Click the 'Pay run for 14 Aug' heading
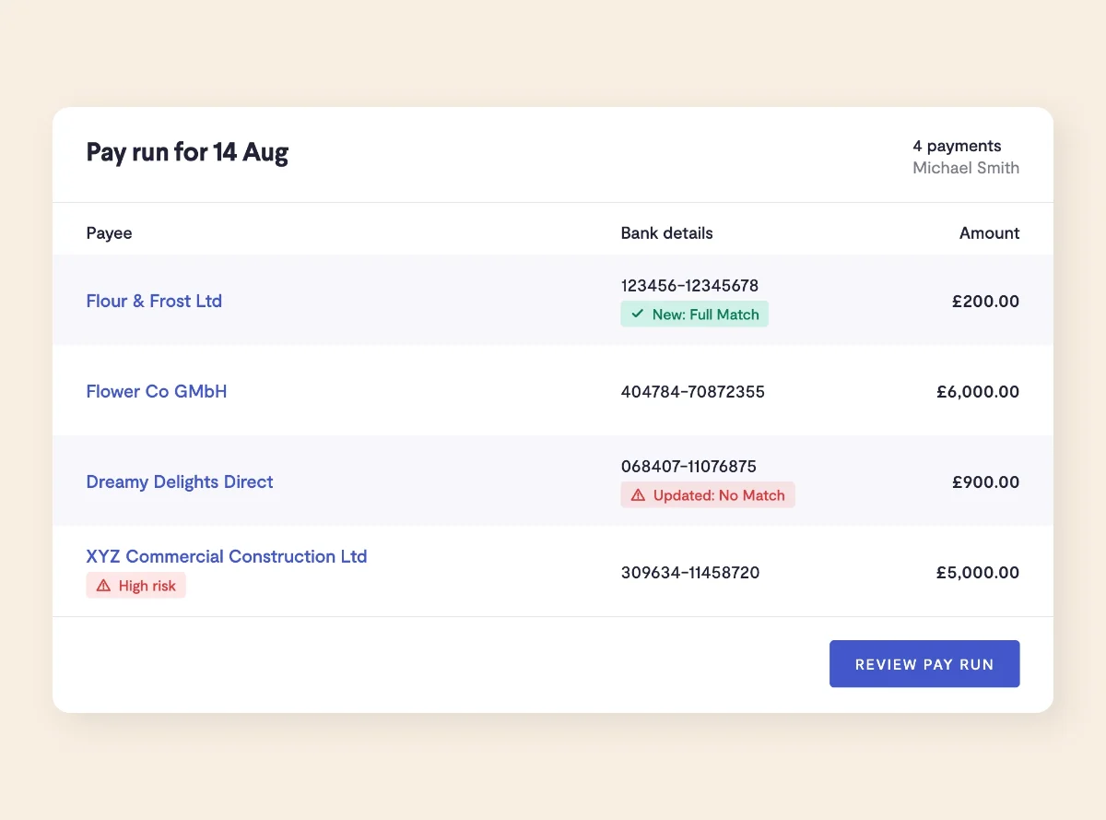Screen dimensions: 1106x820 click(x=187, y=153)
